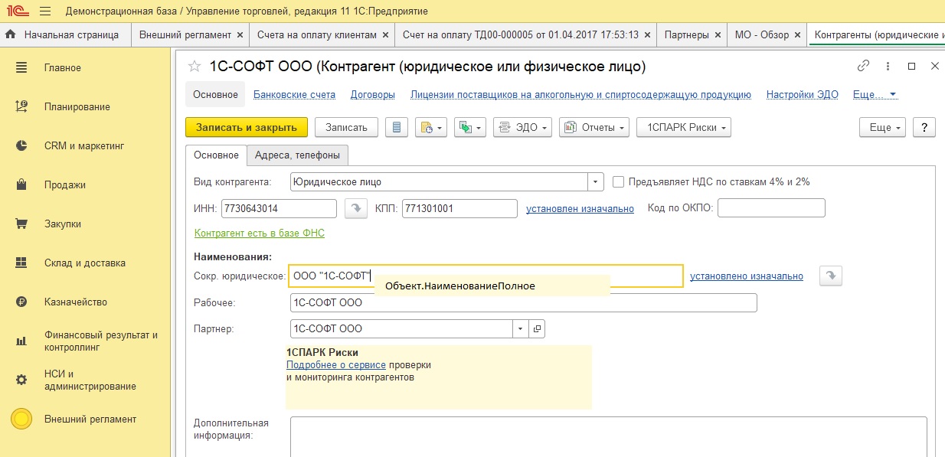Close the Счет на оплату ТД00-000005 tab

[x=648, y=34]
